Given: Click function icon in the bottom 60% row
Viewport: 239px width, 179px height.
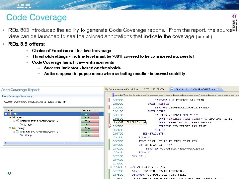Looking at the screenshot, I should point(22,135).
